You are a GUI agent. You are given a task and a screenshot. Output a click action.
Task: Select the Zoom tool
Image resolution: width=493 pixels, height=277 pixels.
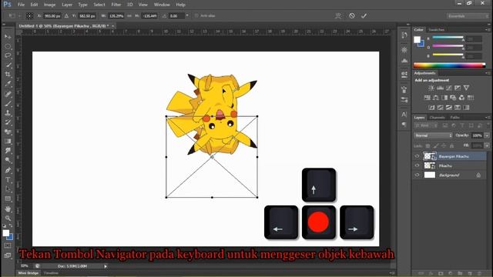(x=8, y=219)
